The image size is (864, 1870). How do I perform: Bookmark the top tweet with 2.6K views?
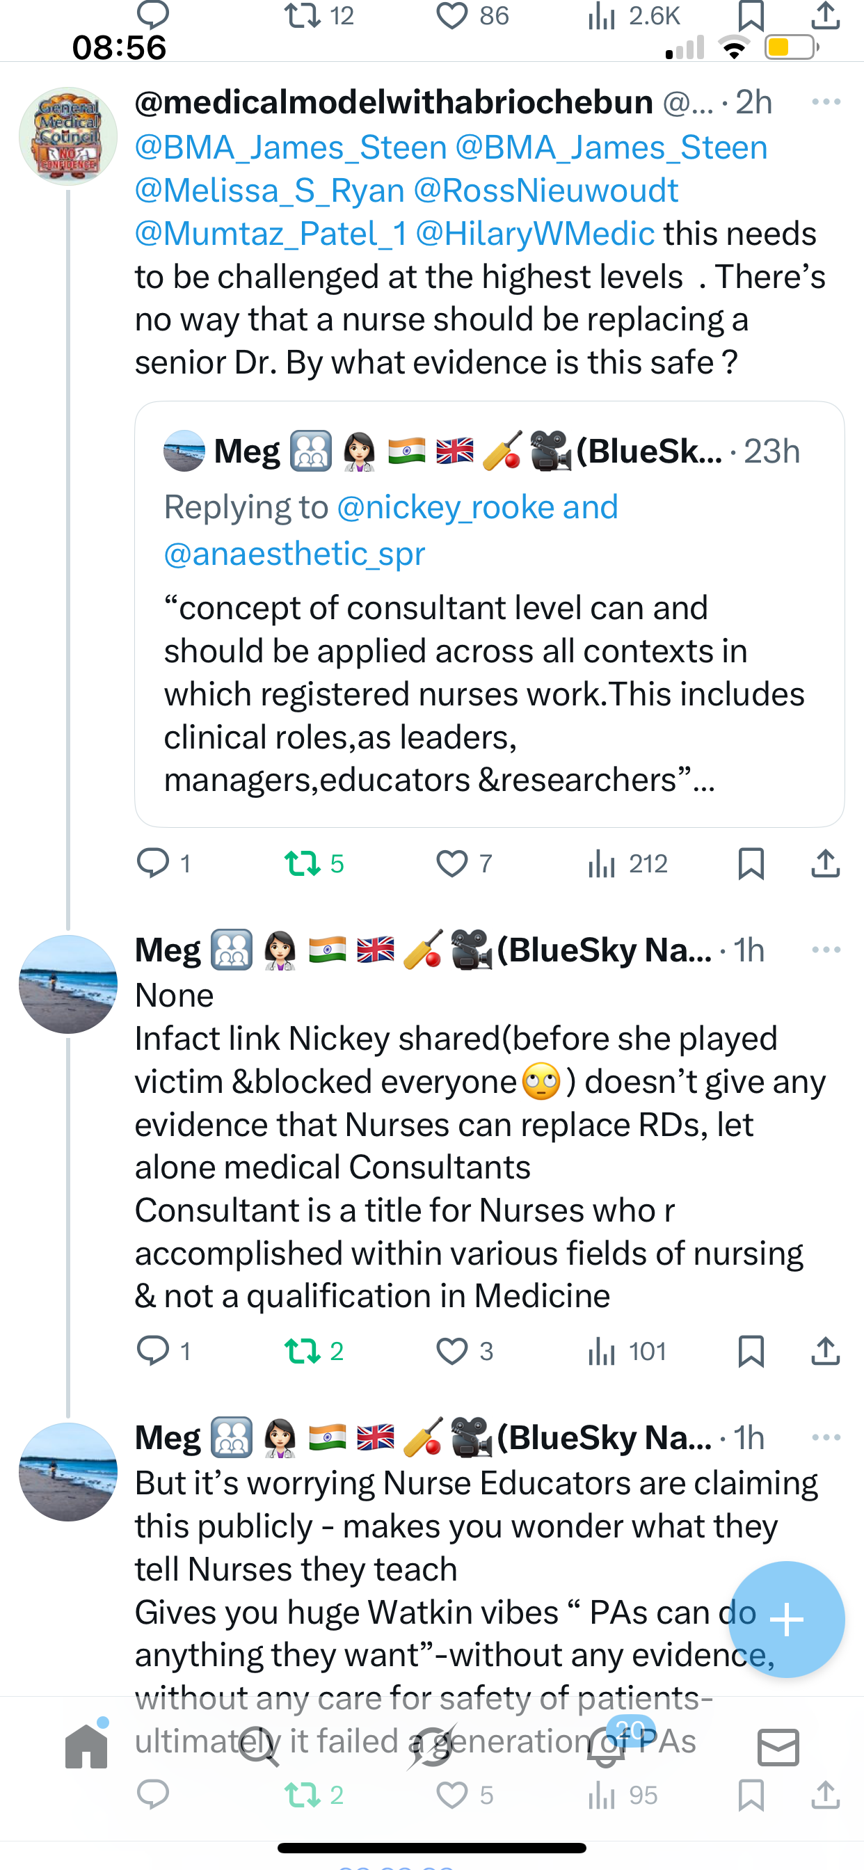[750, 16]
